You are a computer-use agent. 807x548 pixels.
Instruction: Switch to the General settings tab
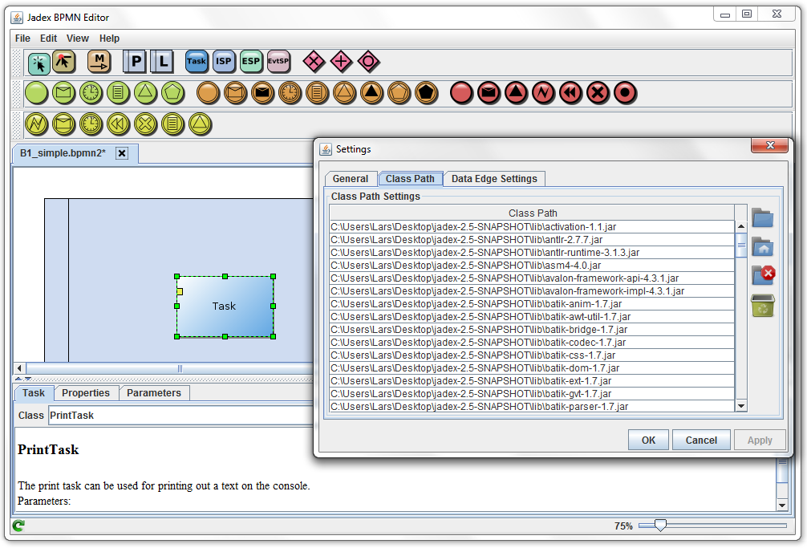click(x=351, y=179)
